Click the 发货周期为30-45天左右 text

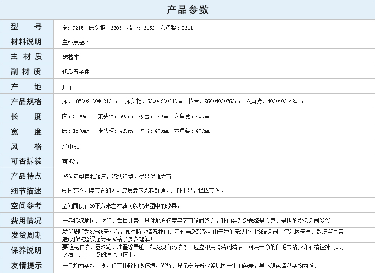point(92,232)
